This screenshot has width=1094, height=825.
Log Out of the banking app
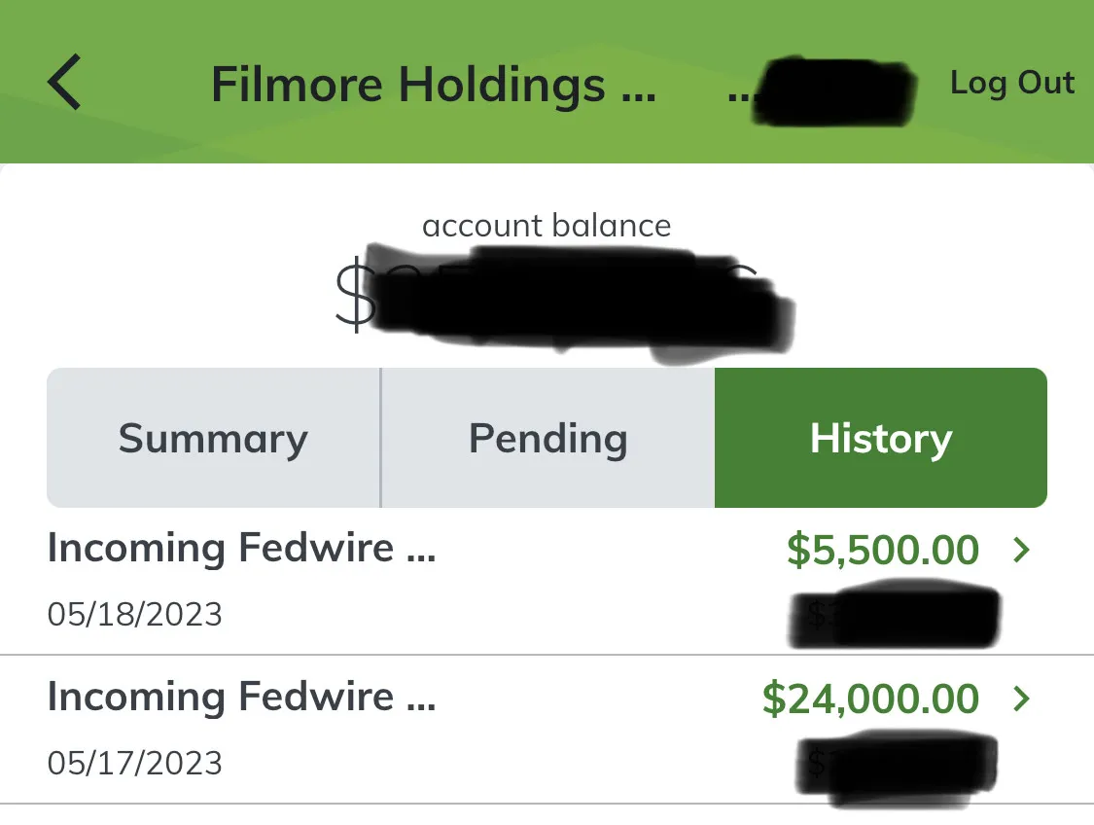point(1011,83)
